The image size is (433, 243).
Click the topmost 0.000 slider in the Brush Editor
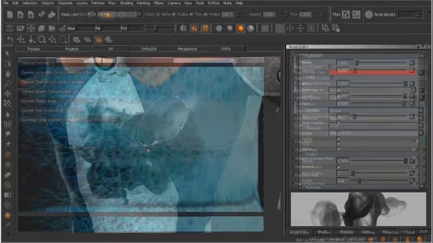pos(382,63)
